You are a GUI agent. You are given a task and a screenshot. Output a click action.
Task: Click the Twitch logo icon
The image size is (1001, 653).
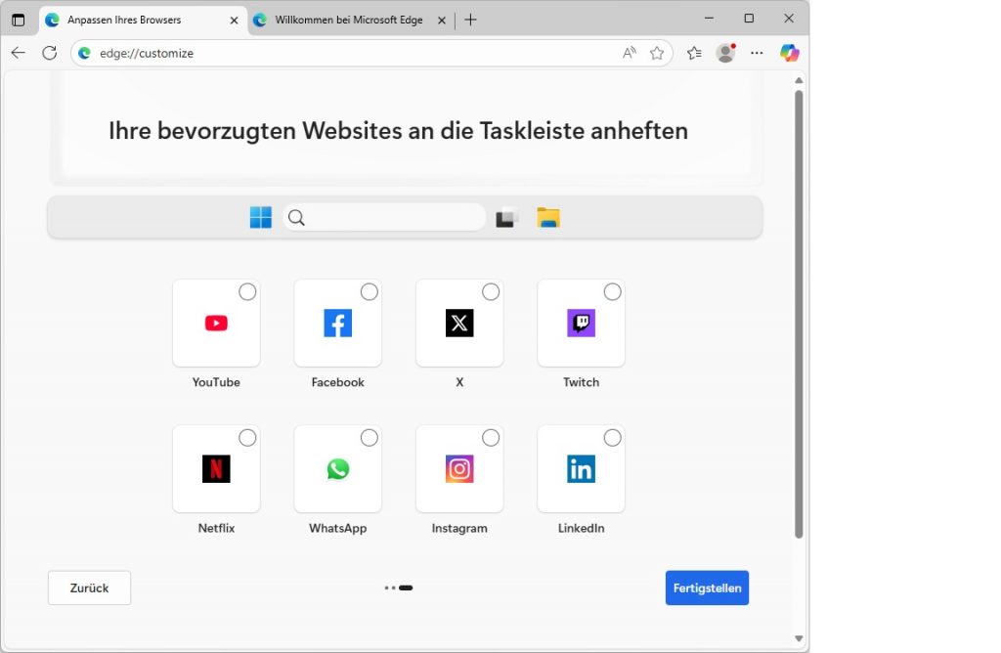581,324
